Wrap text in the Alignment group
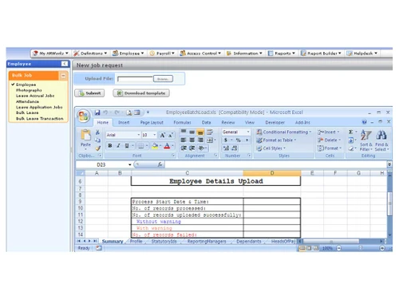This screenshot has height=299, width=399. 210,132
